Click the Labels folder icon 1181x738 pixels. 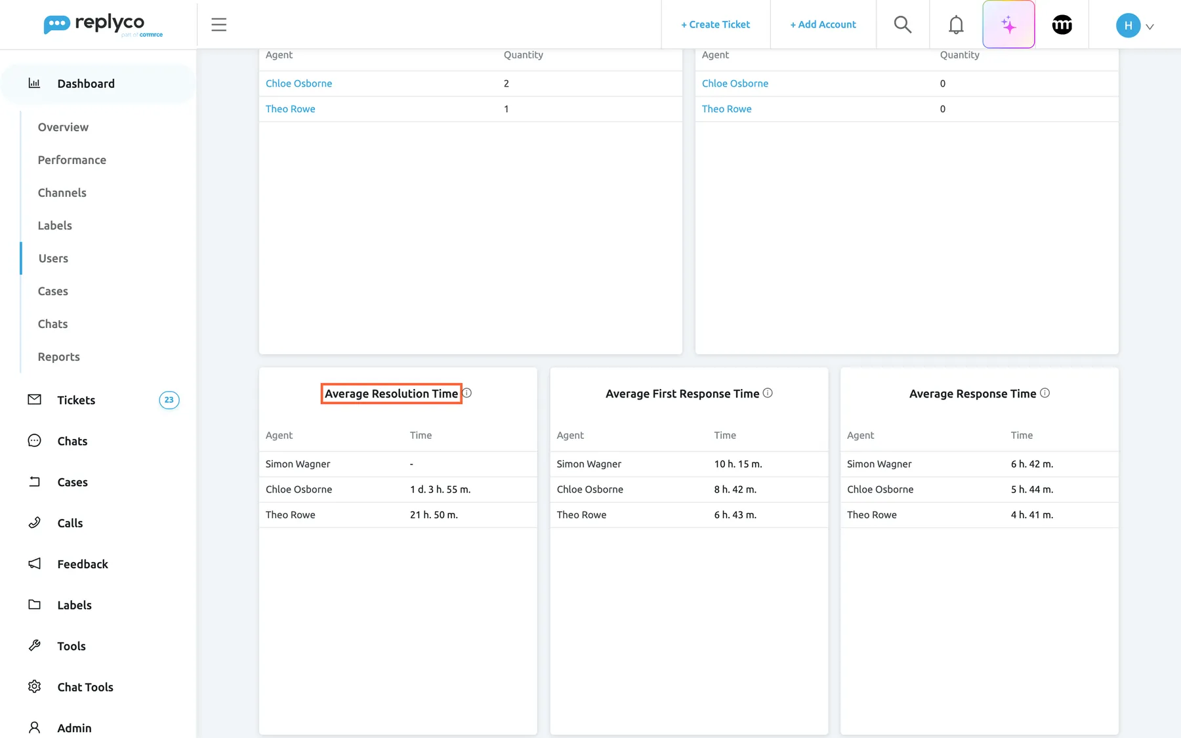34,605
